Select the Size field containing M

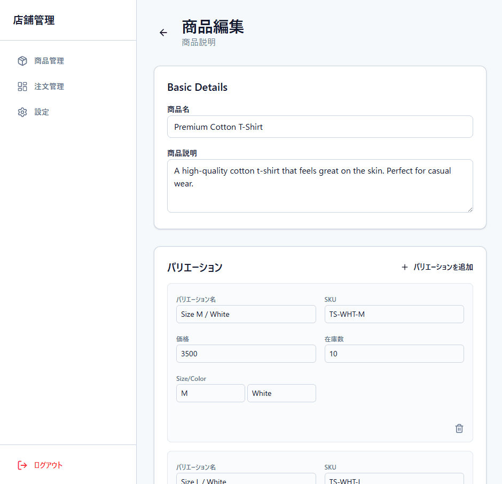(x=210, y=393)
